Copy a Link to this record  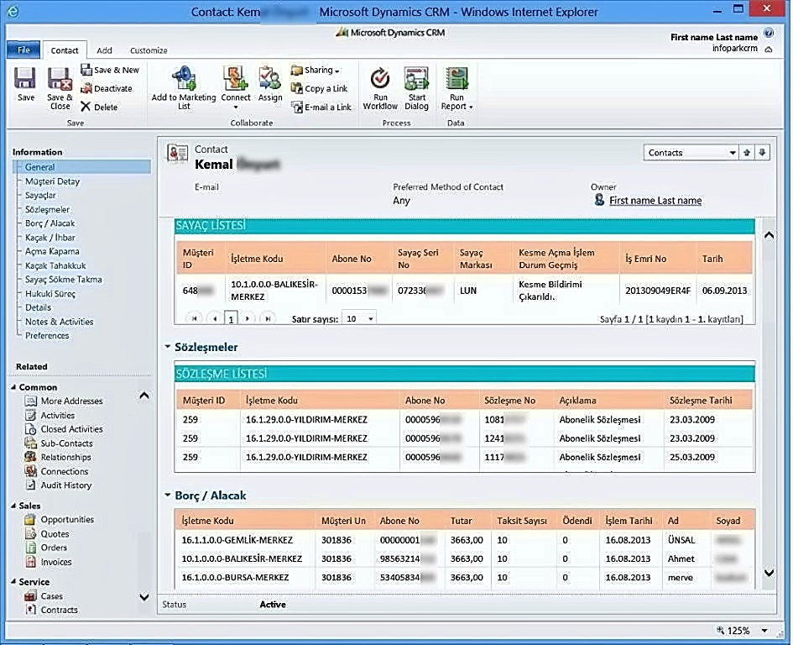[x=319, y=88]
